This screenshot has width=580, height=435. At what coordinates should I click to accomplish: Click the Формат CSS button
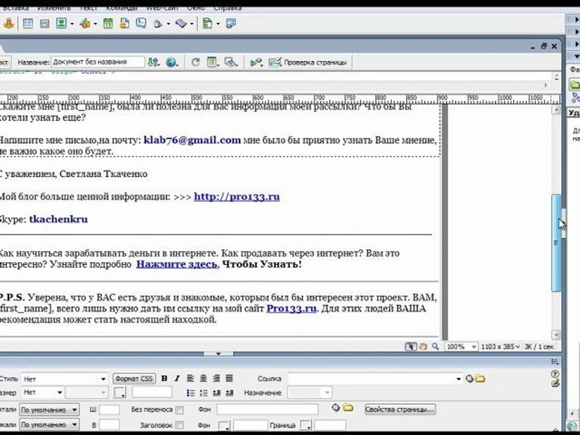click(x=134, y=378)
